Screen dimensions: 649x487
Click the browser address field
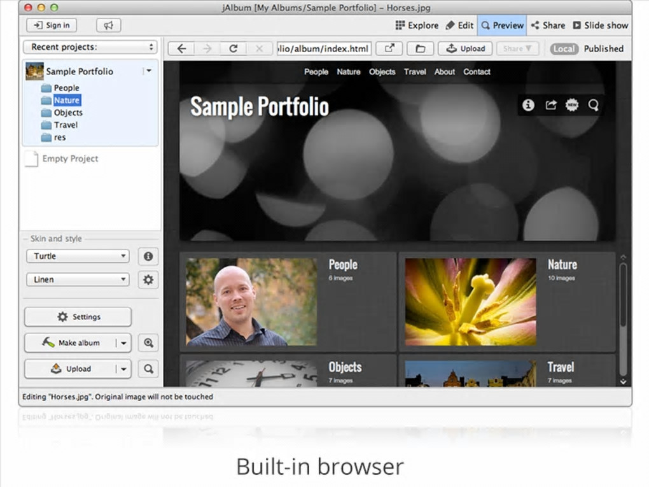click(324, 48)
